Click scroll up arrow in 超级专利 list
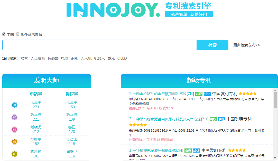The image size is (278, 161). pyautogui.click(x=275, y=90)
